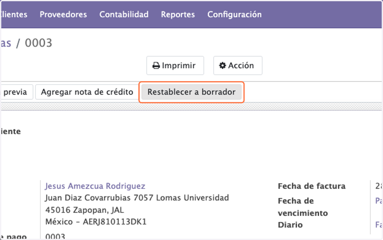Select the 45016 Zapopan, JAL text
The width and height of the screenshot is (383, 240).
84,210
